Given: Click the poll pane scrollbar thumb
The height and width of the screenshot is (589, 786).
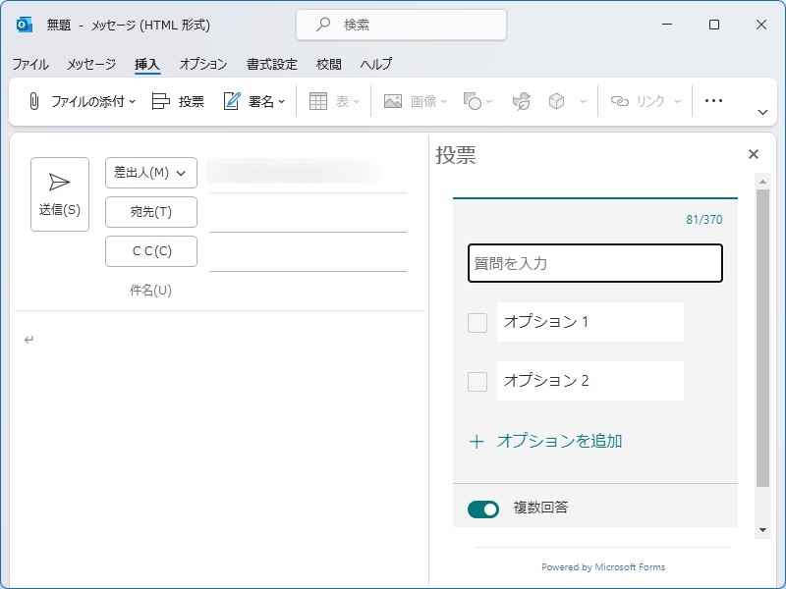Looking at the screenshot, I should click(762, 338).
